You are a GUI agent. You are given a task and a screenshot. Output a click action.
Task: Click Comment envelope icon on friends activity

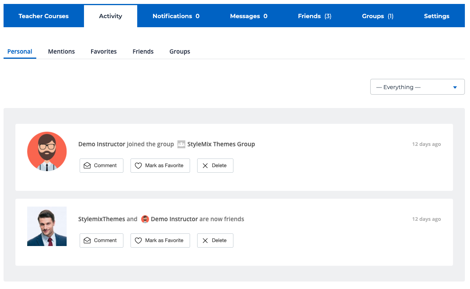tap(88, 241)
